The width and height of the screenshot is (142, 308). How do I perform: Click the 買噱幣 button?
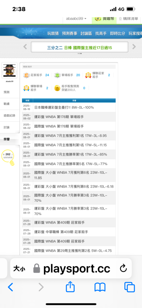coord(104,19)
